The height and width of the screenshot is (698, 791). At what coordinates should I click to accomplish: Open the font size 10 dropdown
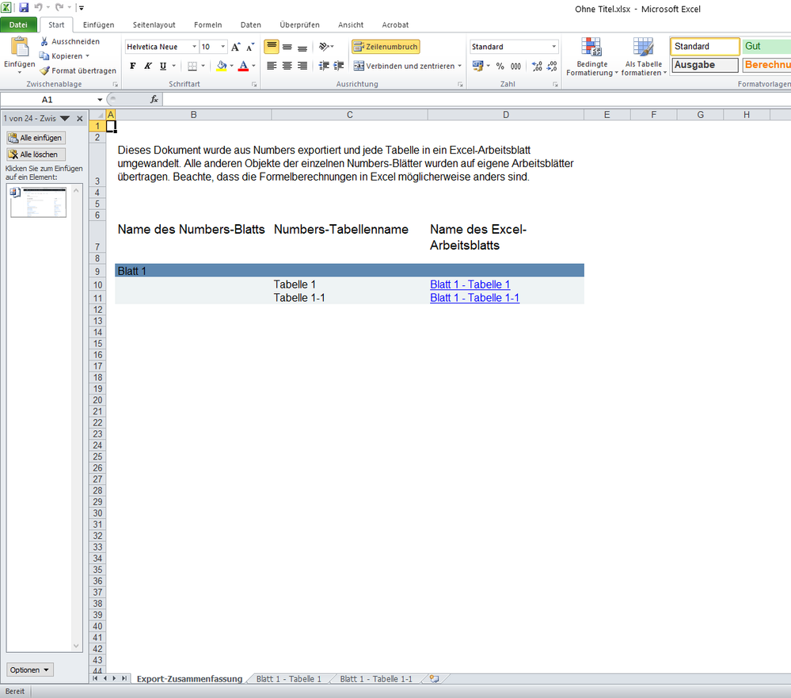pyautogui.click(x=223, y=47)
